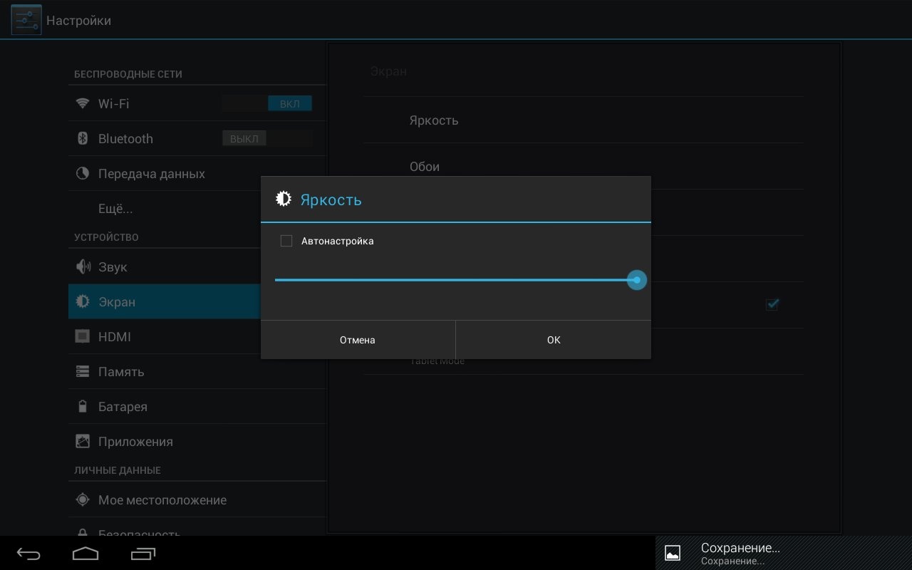Screen dimensions: 912x570
Task: Click the Settings app icon in header
Action: click(26, 20)
